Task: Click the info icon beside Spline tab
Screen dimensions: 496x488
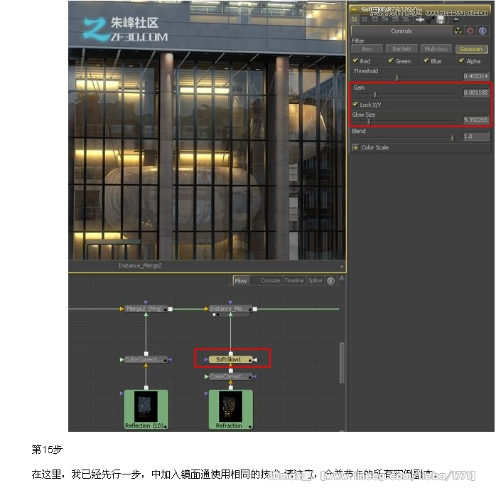Action: [331, 281]
